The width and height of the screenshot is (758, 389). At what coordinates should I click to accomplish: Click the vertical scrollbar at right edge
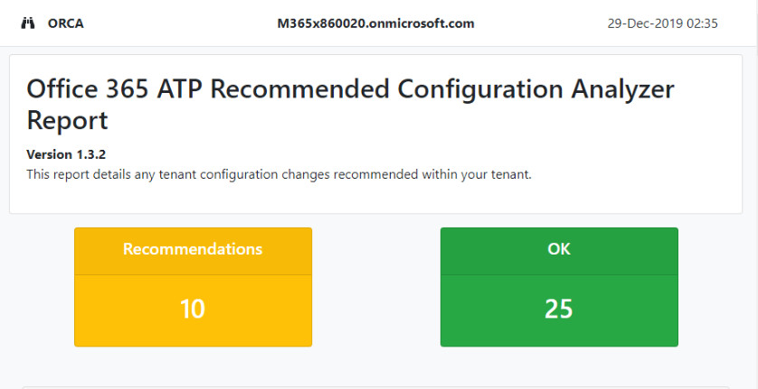point(754,195)
